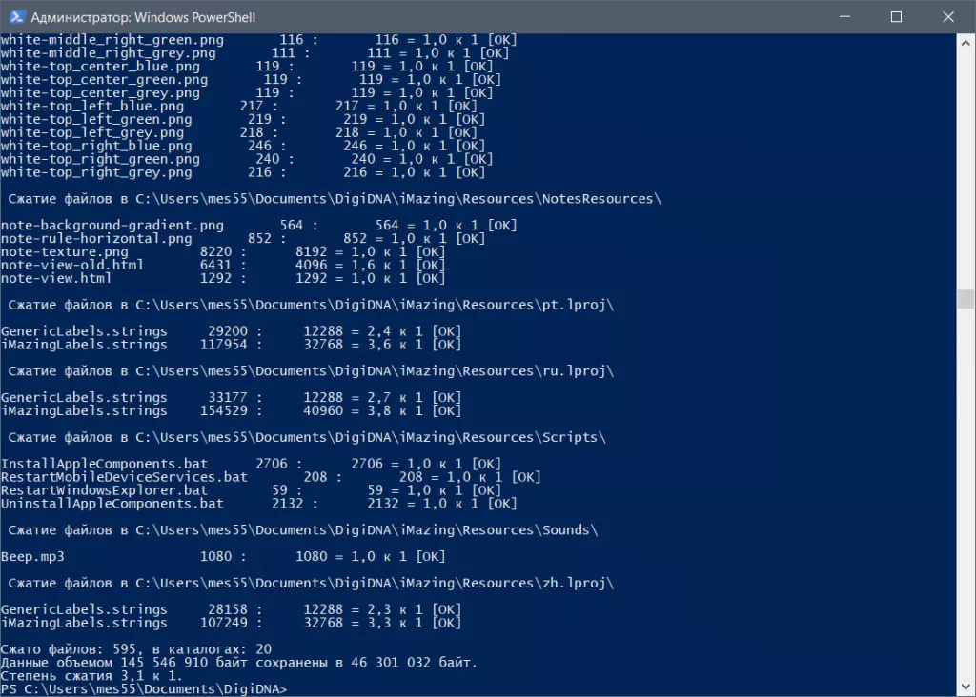Click GenericLabels.strings with size 28158

point(231,610)
